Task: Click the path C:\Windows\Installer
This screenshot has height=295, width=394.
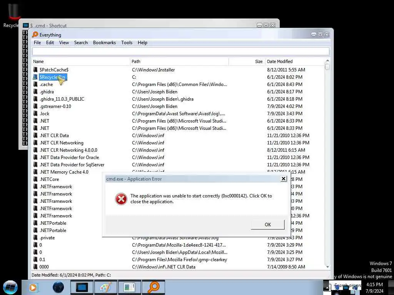Action: [x=153, y=70]
